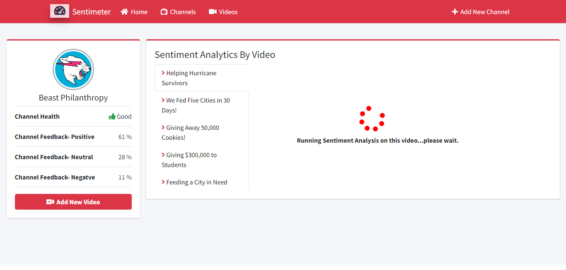The height and width of the screenshot is (270, 566).
Task: Click the Channels TV icon
Action: click(x=164, y=12)
